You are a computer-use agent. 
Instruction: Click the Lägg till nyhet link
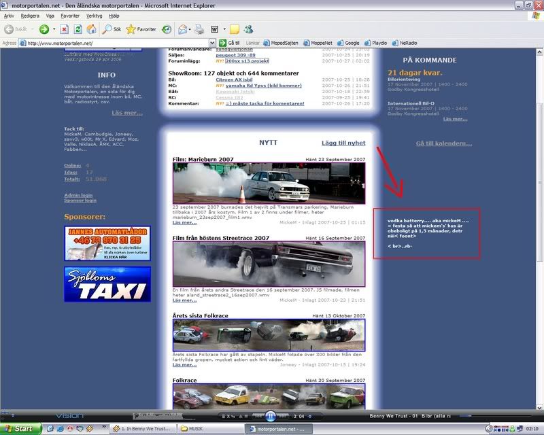[343, 143]
